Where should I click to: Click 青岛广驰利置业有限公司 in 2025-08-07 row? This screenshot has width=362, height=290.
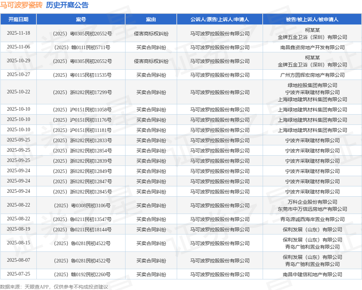pos(313,264)
